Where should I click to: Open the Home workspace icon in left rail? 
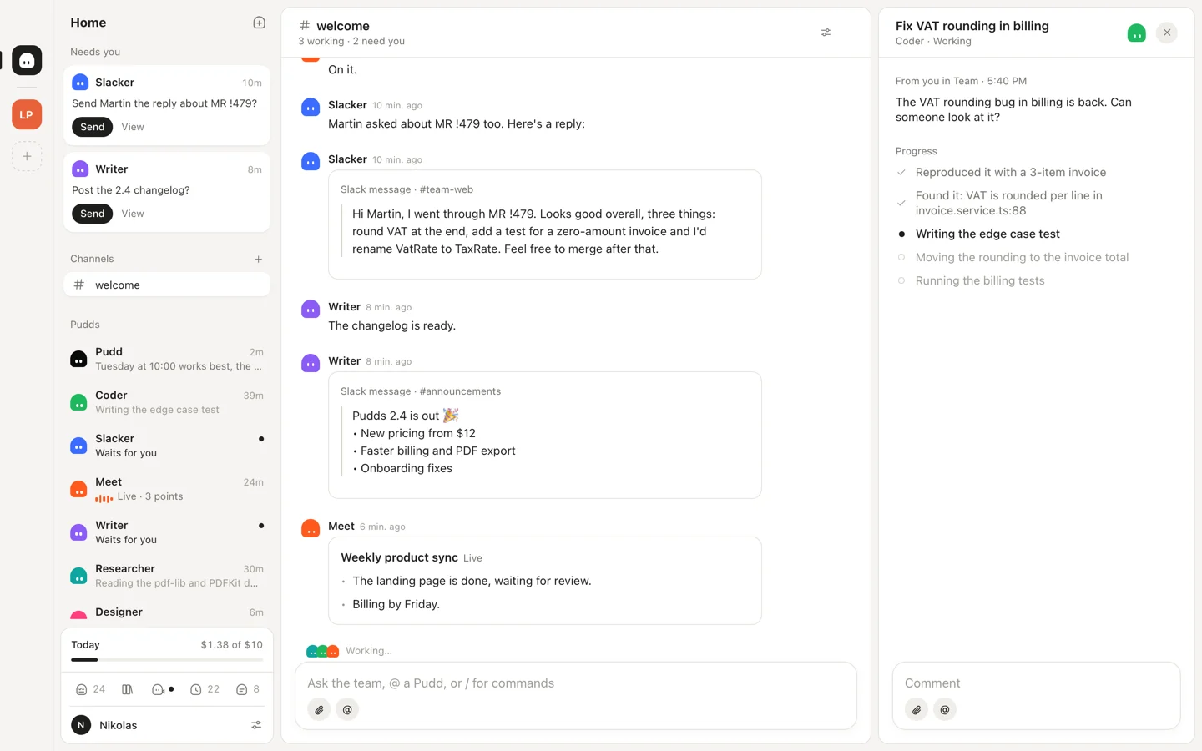point(27,60)
